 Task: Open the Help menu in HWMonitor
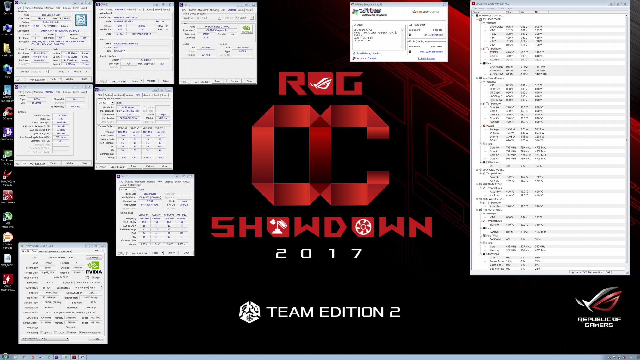tap(509, 8)
